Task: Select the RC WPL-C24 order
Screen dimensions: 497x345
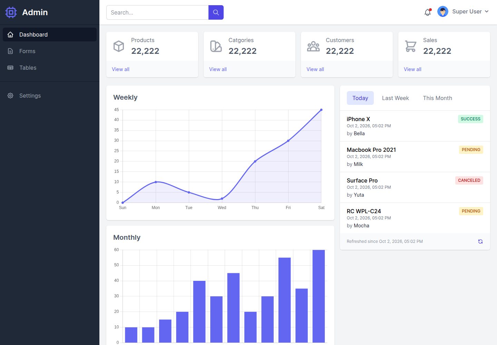Action: click(415, 218)
